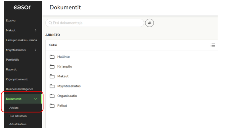
Task: Click the Organisaatio folder icon
Action: point(52,96)
